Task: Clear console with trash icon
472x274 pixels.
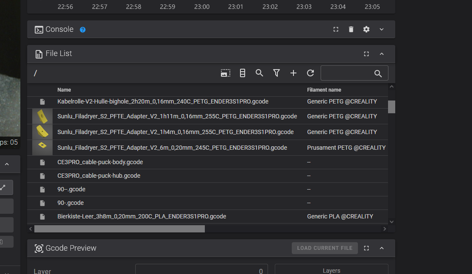Action: (x=351, y=29)
